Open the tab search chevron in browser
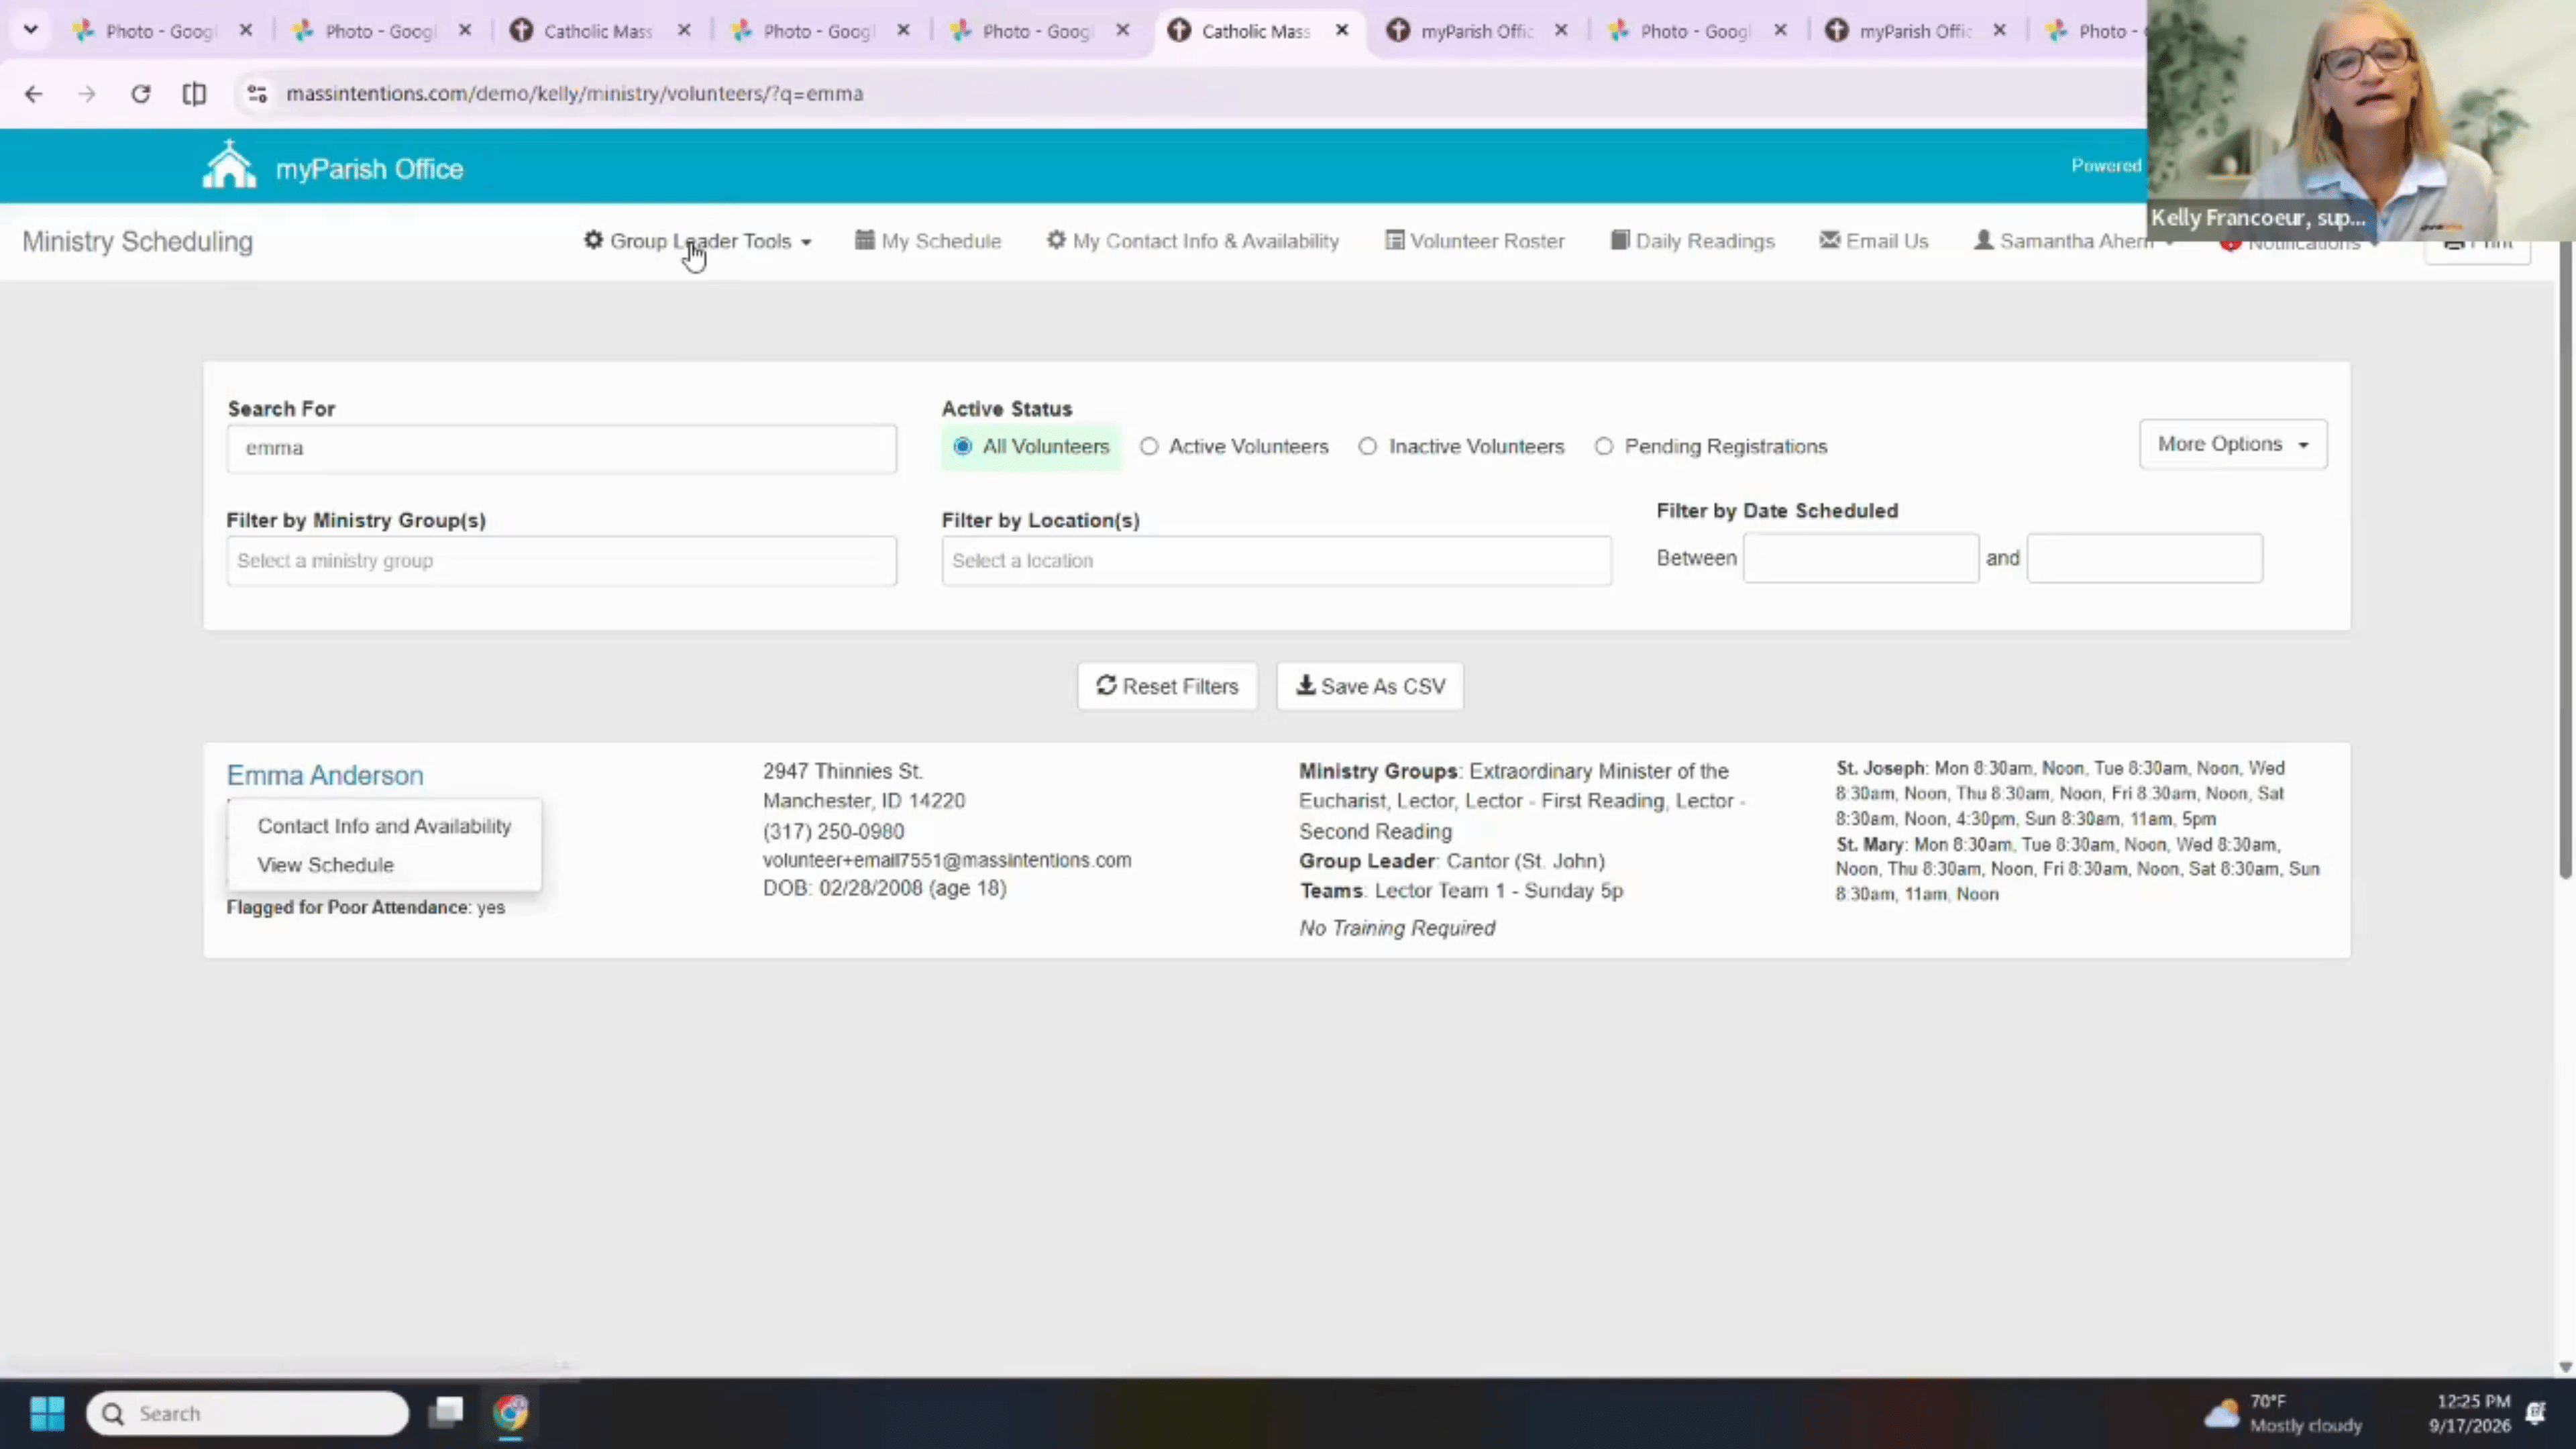Image resolution: width=2576 pixels, height=1449 pixels. [x=31, y=30]
